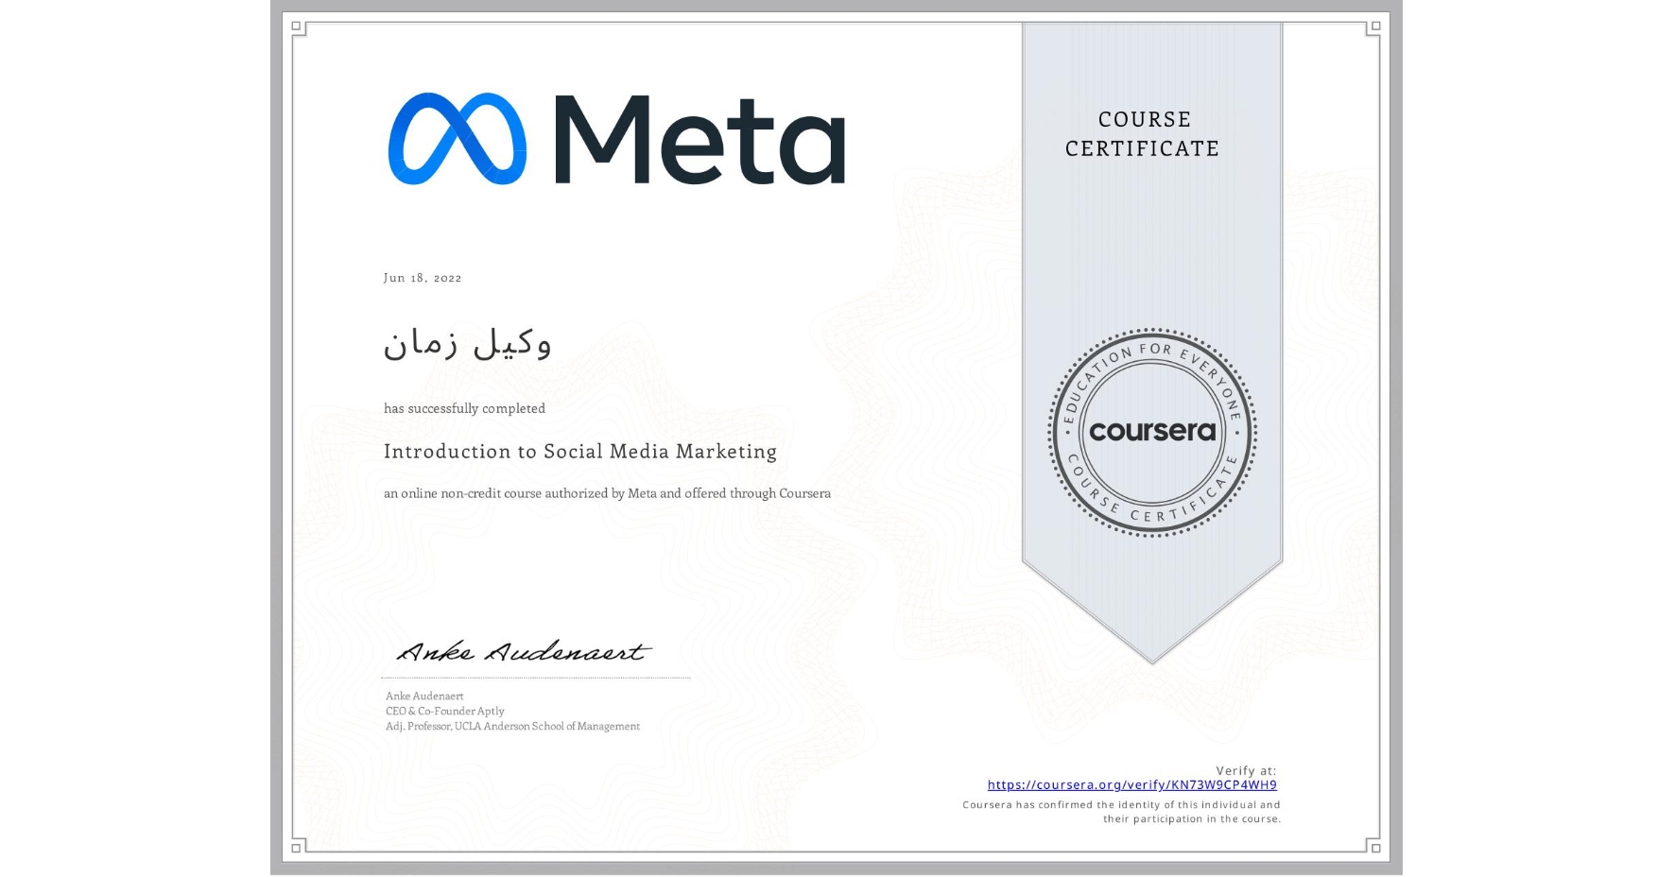Click the has successfully completed text
This screenshot has width=1675, height=877.
point(464,408)
